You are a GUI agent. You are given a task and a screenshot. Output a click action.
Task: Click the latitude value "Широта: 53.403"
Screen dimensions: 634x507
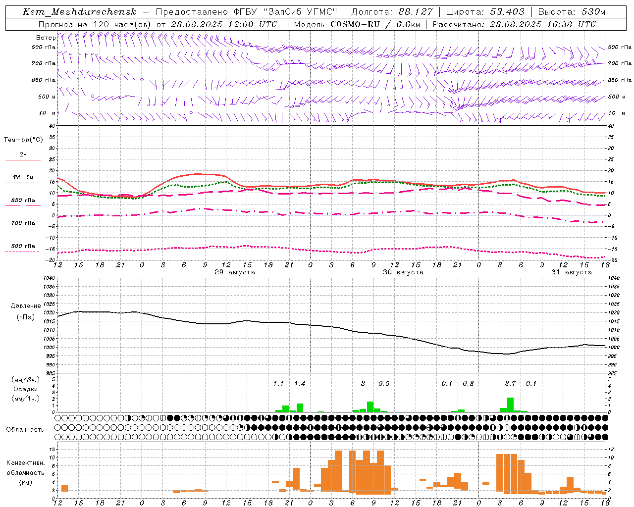[485, 12]
